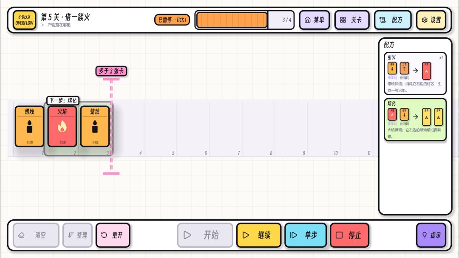Click the 整理 sort button

coord(78,235)
